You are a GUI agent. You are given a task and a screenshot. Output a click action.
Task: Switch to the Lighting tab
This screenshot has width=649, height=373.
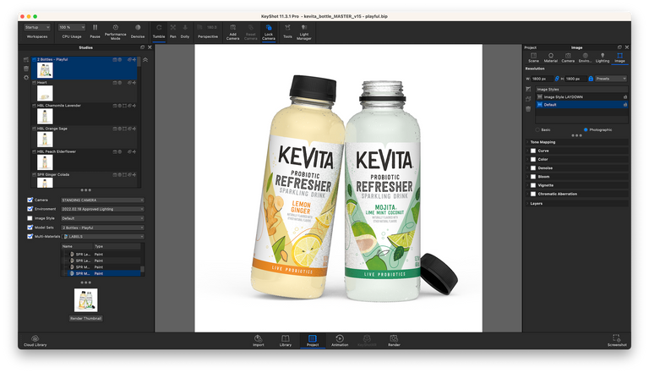tap(603, 59)
